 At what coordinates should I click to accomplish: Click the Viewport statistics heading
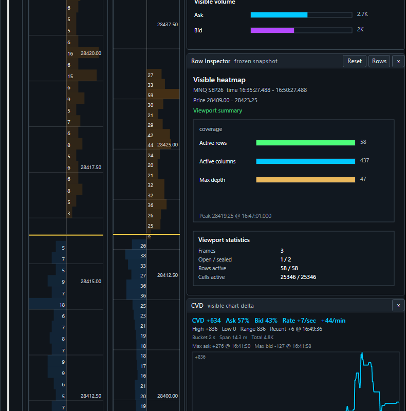click(x=224, y=240)
